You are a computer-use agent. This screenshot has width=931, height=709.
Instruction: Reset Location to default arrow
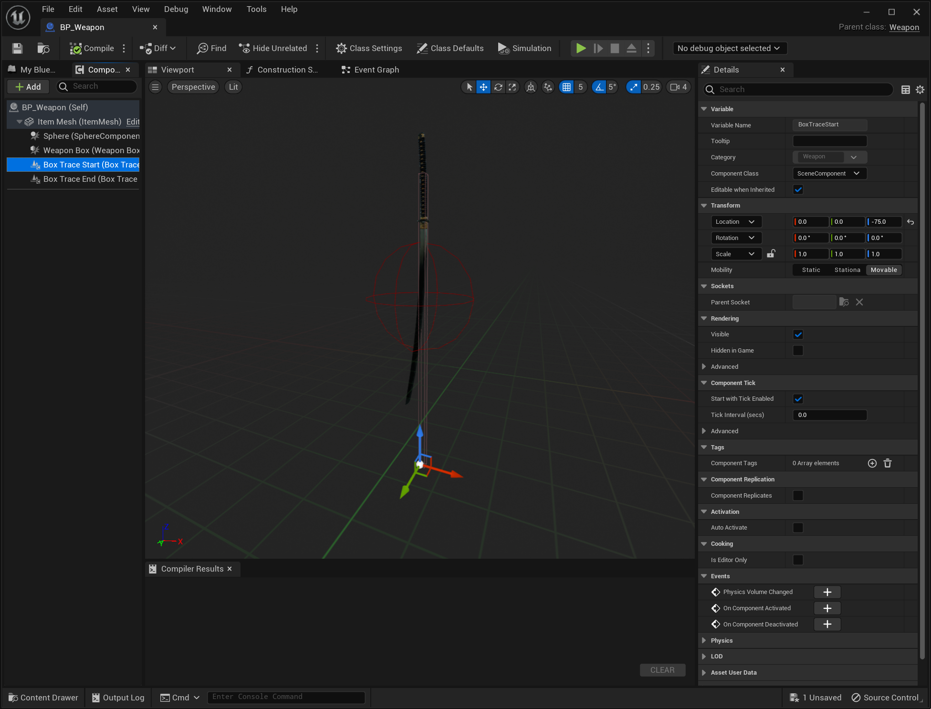coord(910,222)
